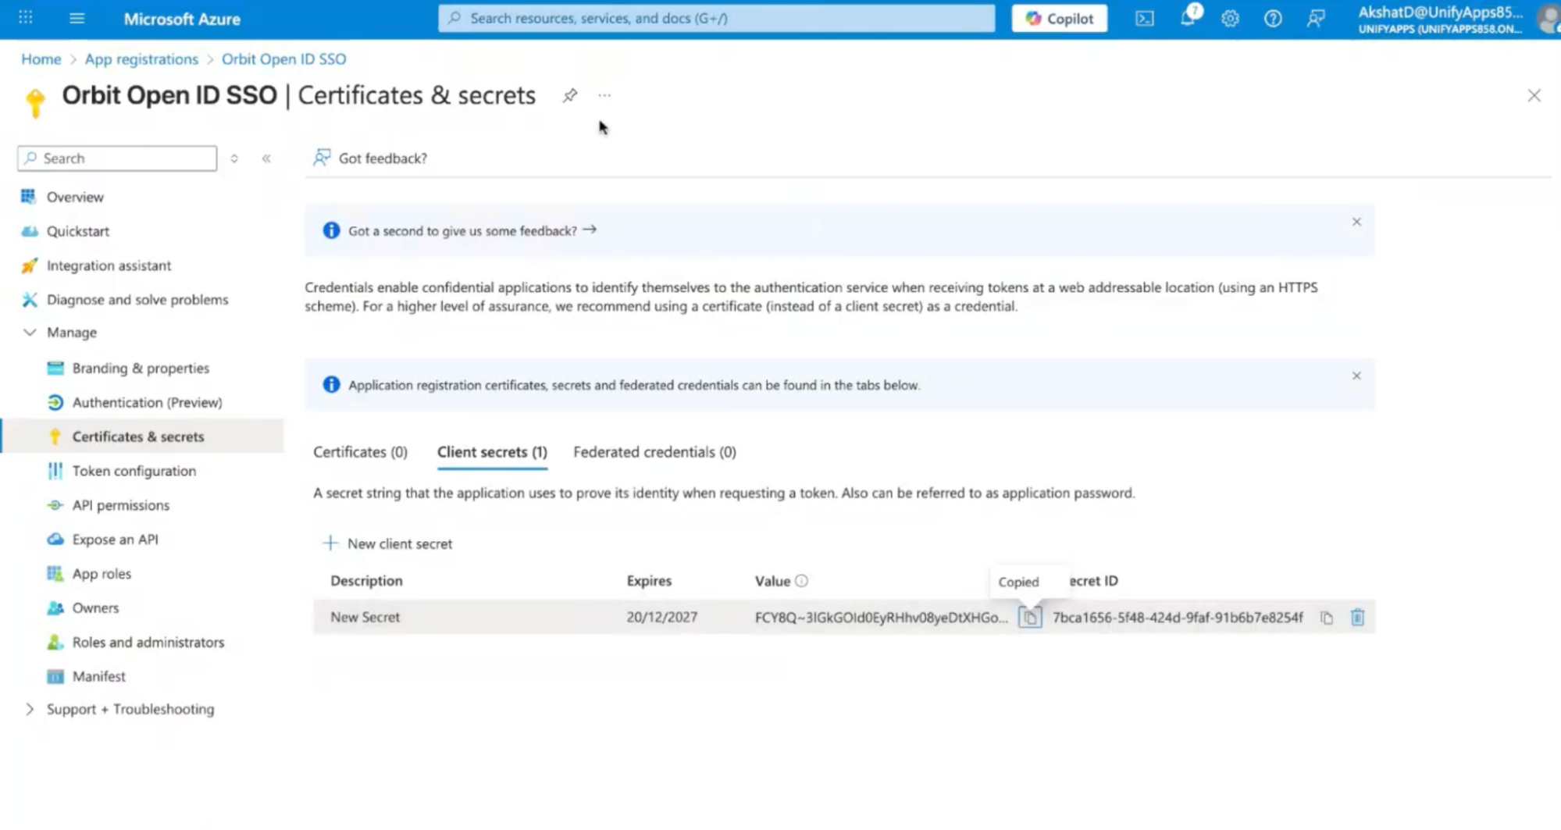This screenshot has height=830, width=1561.
Task: Open the notifications bell
Action: tap(1188, 17)
